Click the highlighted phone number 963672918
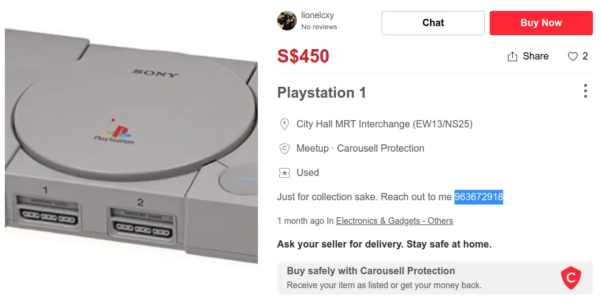This screenshot has height=307, width=602. 479,197
